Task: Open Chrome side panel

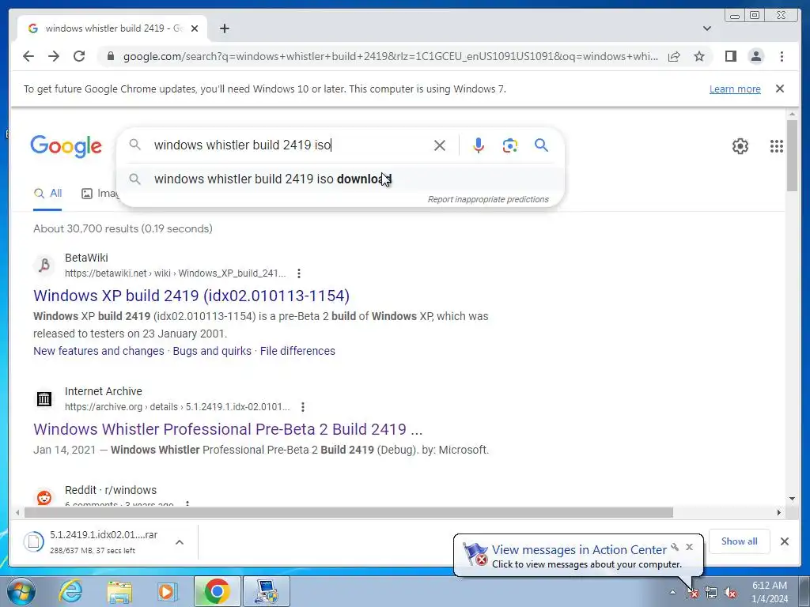Action: click(730, 56)
